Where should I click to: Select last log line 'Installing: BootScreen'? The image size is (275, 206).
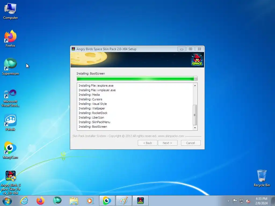(x=93, y=127)
